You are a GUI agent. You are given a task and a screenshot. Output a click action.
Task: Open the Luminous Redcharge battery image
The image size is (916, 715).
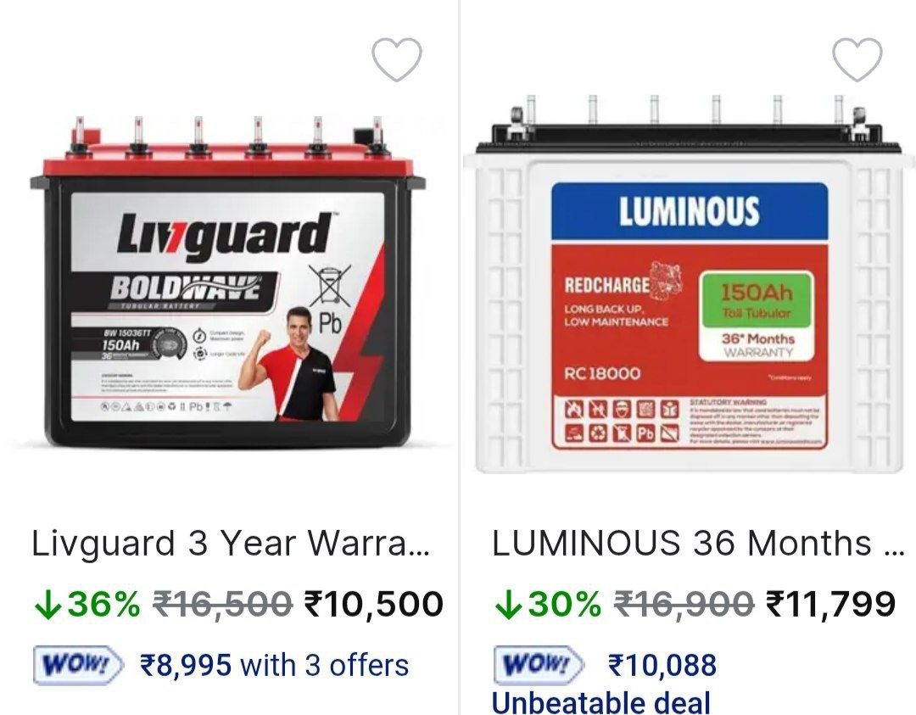point(690,283)
